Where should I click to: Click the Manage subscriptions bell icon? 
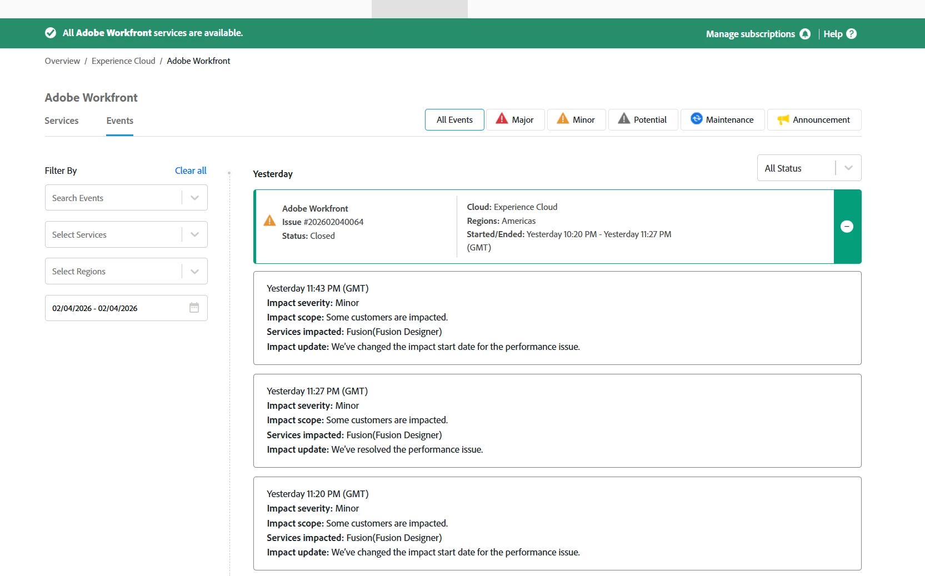(x=805, y=34)
